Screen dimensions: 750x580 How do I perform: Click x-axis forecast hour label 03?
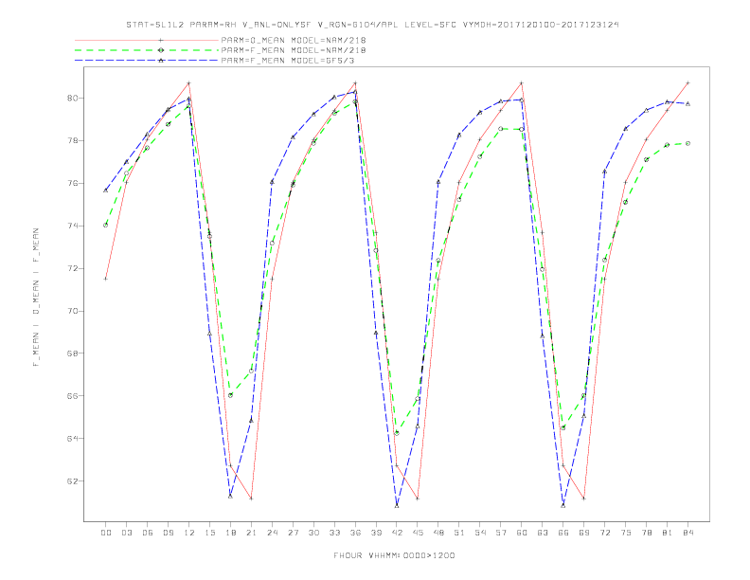pos(126,533)
